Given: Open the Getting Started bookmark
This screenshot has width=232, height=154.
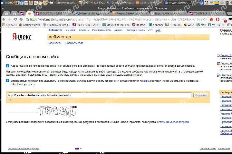Looking at the screenshot, I should click(30, 25).
